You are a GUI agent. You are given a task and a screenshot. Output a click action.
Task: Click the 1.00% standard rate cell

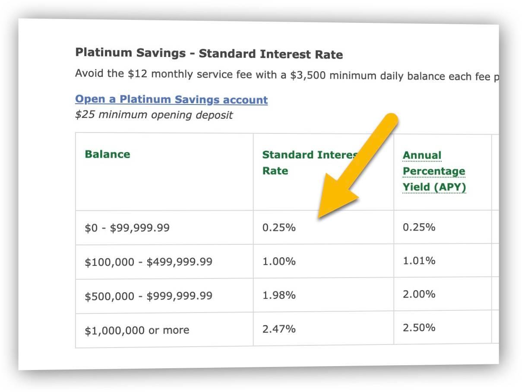[279, 261]
